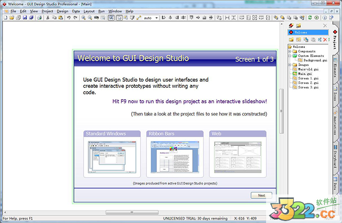Click the Zoom In magnifier icon
This screenshot has width=342, height=223.
click(83, 18)
